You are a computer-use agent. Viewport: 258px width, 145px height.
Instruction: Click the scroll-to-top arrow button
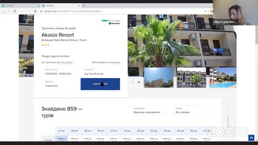click(251, 138)
